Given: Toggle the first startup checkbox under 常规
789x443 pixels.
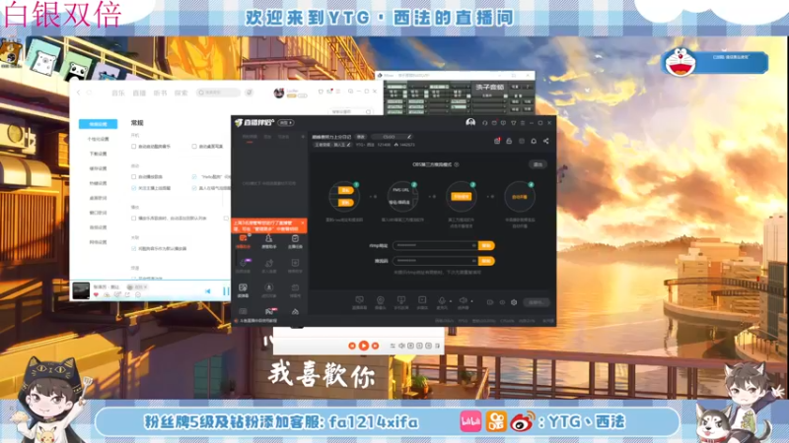Looking at the screenshot, I should (x=133, y=147).
